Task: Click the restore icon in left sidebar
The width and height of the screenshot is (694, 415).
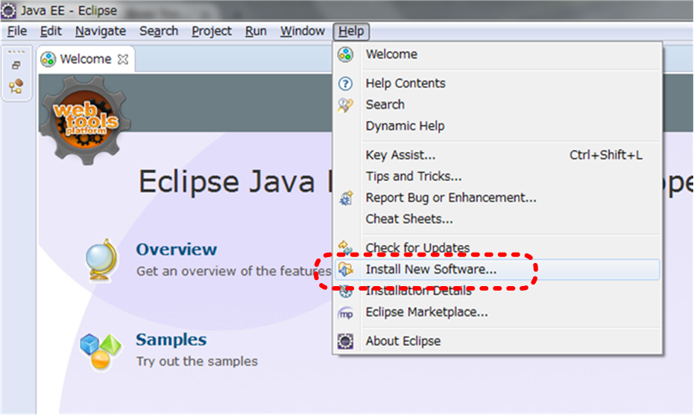Action: (x=16, y=66)
